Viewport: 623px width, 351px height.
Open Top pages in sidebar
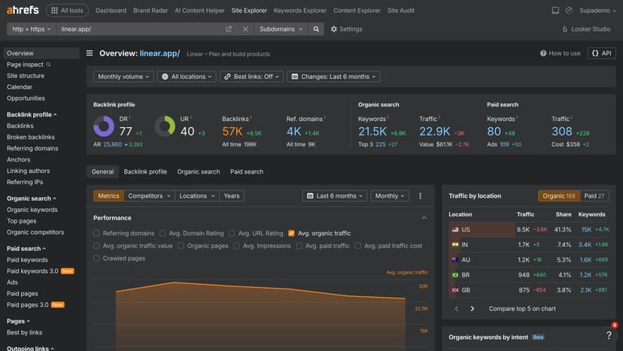pyautogui.click(x=22, y=221)
